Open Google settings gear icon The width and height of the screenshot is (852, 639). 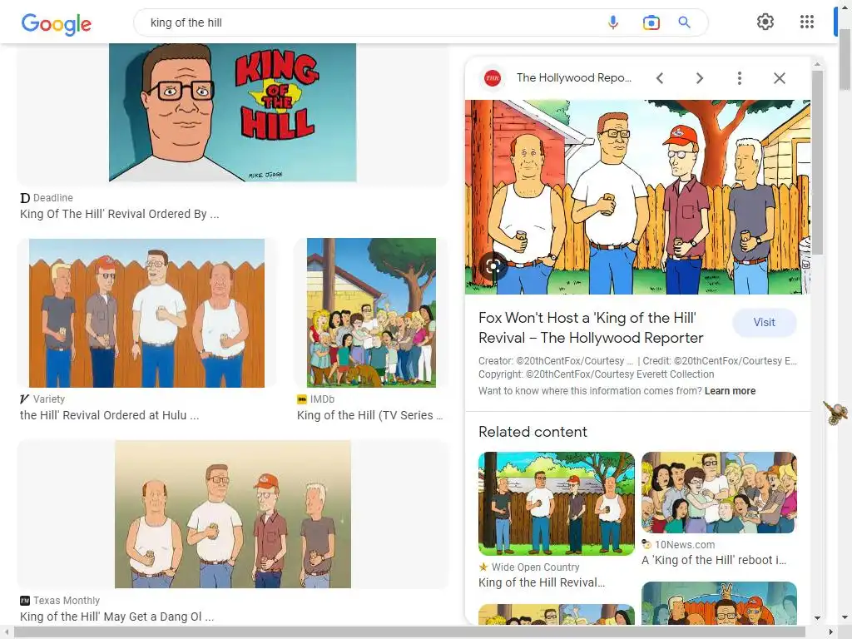click(x=765, y=22)
